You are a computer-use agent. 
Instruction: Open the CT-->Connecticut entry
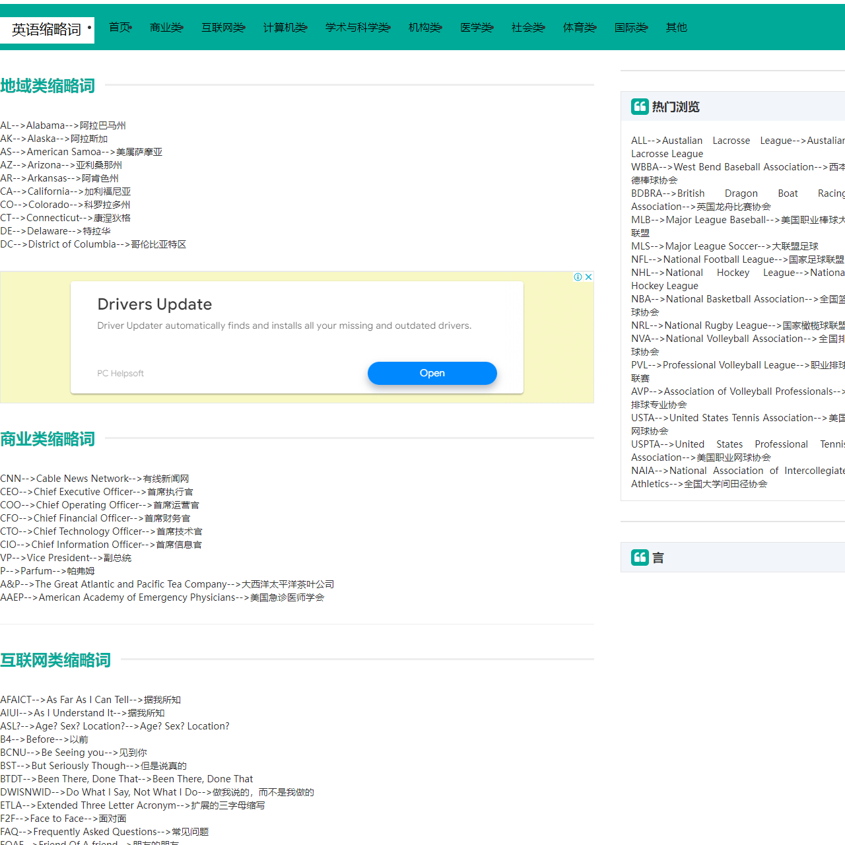[65, 218]
